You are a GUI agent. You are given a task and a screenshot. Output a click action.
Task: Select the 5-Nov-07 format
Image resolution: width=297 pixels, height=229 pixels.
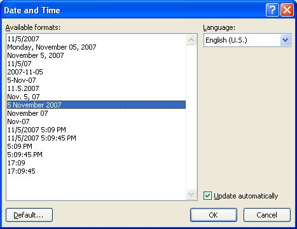tap(96, 80)
